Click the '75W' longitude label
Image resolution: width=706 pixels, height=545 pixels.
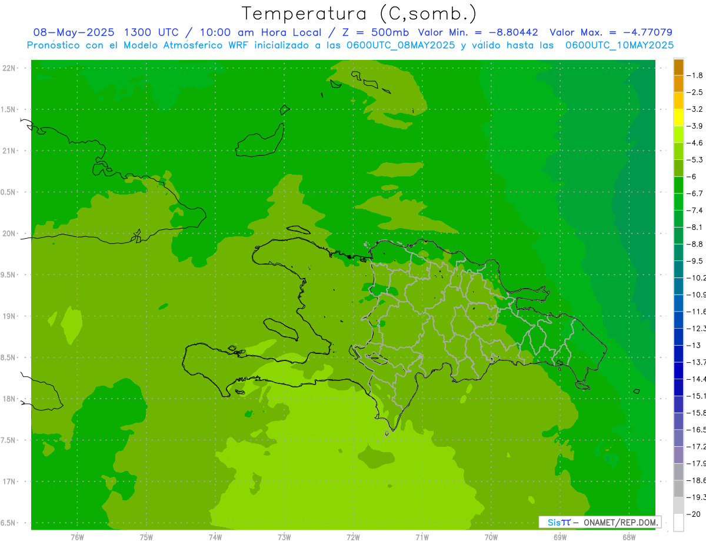[x=146, y=537]
